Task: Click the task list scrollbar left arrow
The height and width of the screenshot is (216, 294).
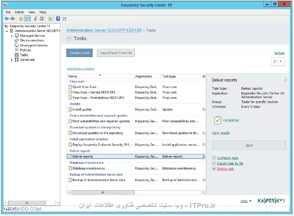Action: click(x=69, y=193)
